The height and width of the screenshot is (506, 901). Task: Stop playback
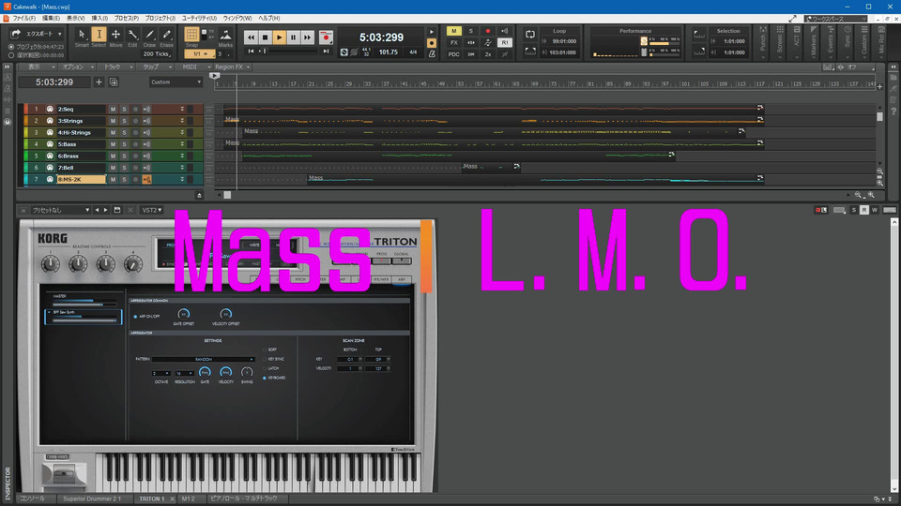tap(265, 37)
